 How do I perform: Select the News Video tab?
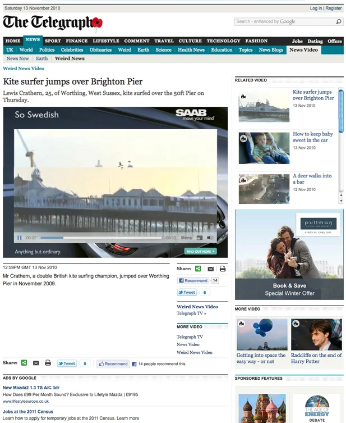click(x=303, y=50)
